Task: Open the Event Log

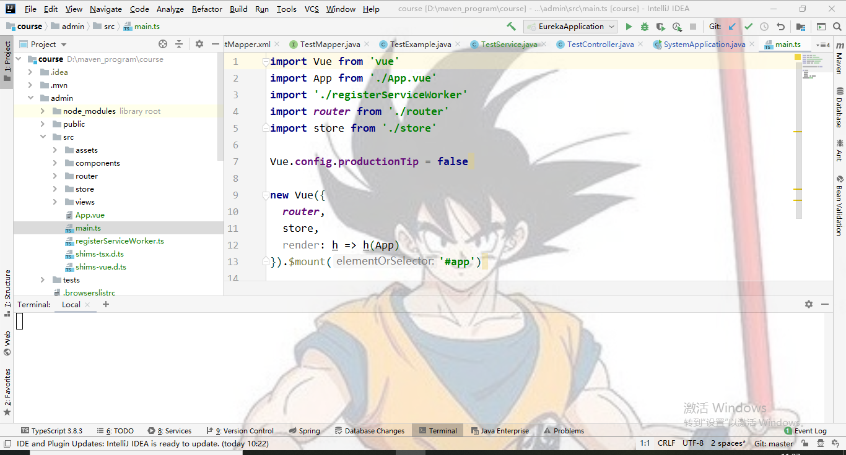Action: coord(805,431)
